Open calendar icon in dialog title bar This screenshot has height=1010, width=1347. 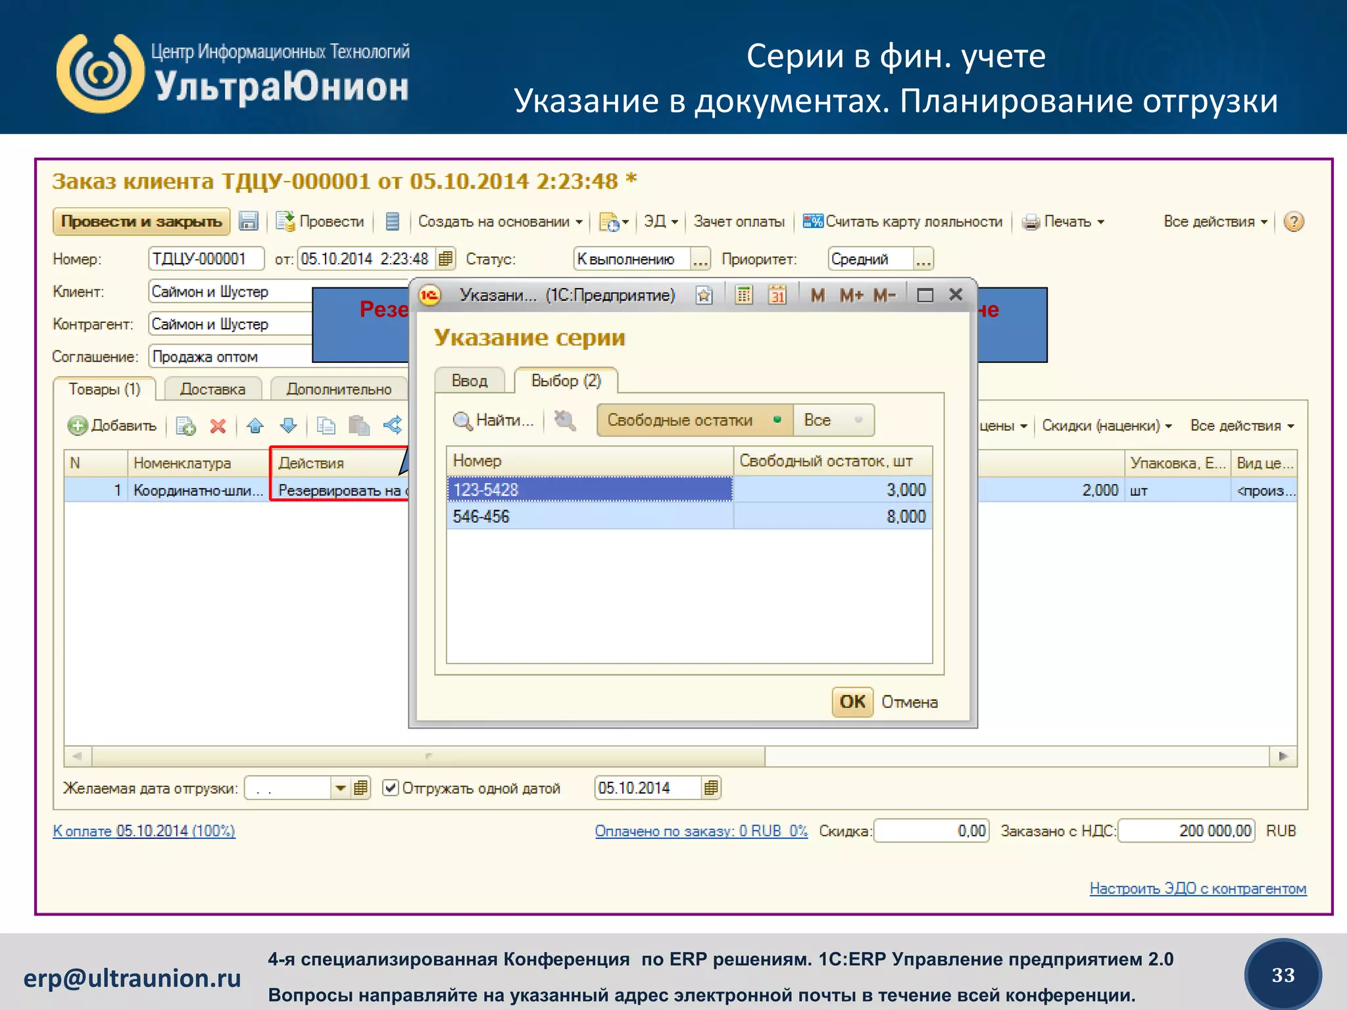[x=777, y=295]
